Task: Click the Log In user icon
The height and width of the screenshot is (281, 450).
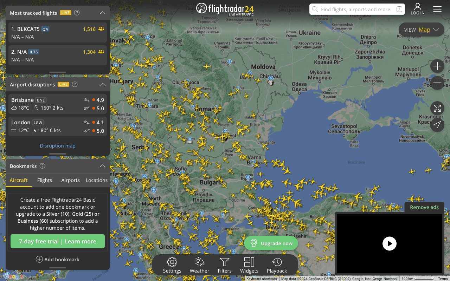Action: pyautogui.click(x=417, y=9)
